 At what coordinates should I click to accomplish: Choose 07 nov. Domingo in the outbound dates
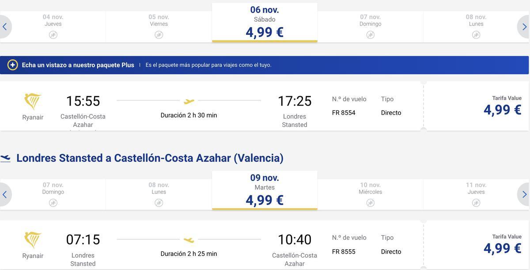click(x=371, y=27)
